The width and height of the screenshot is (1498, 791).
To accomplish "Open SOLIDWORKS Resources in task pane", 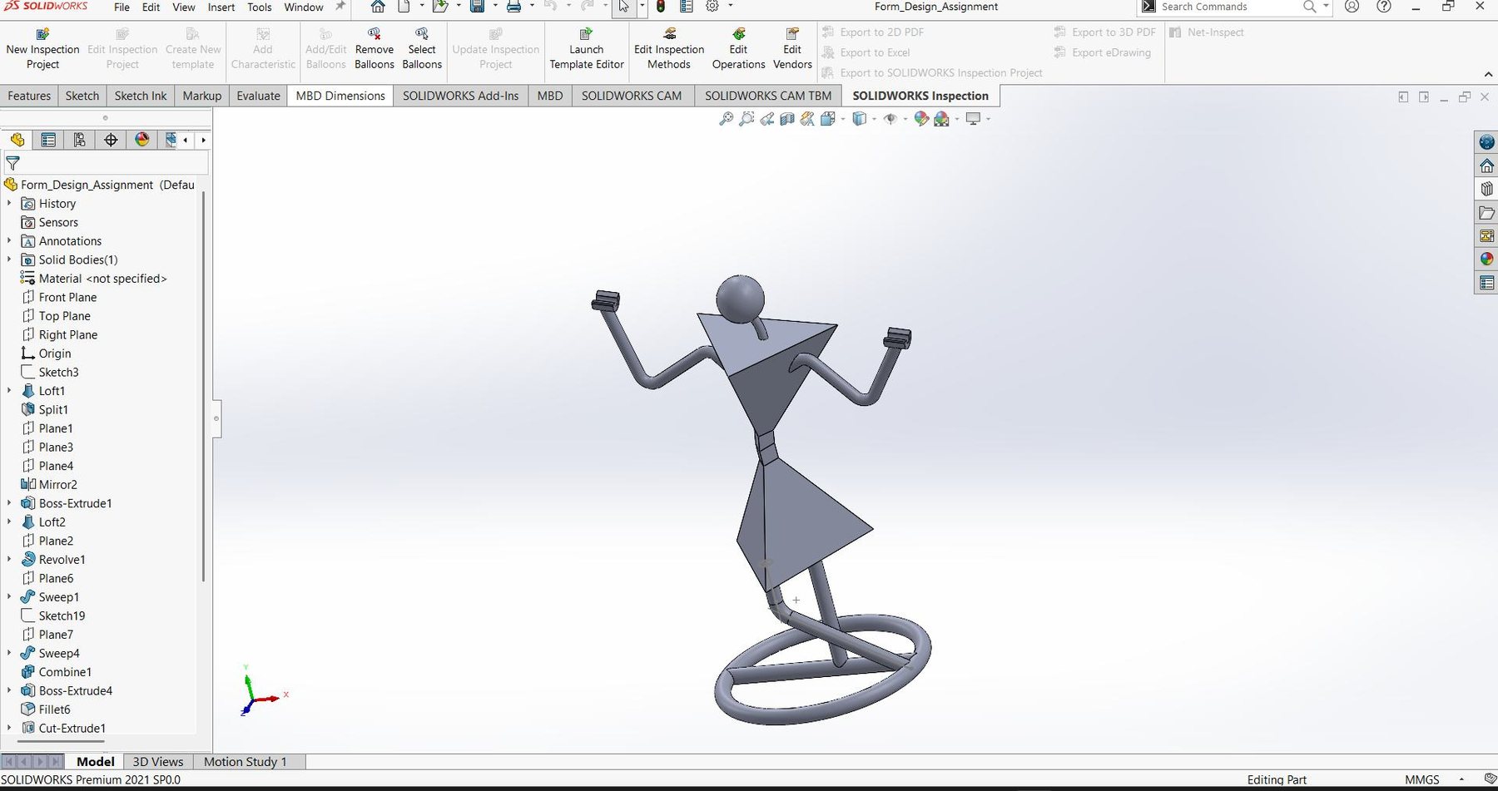I will (x=1486, y=166).
